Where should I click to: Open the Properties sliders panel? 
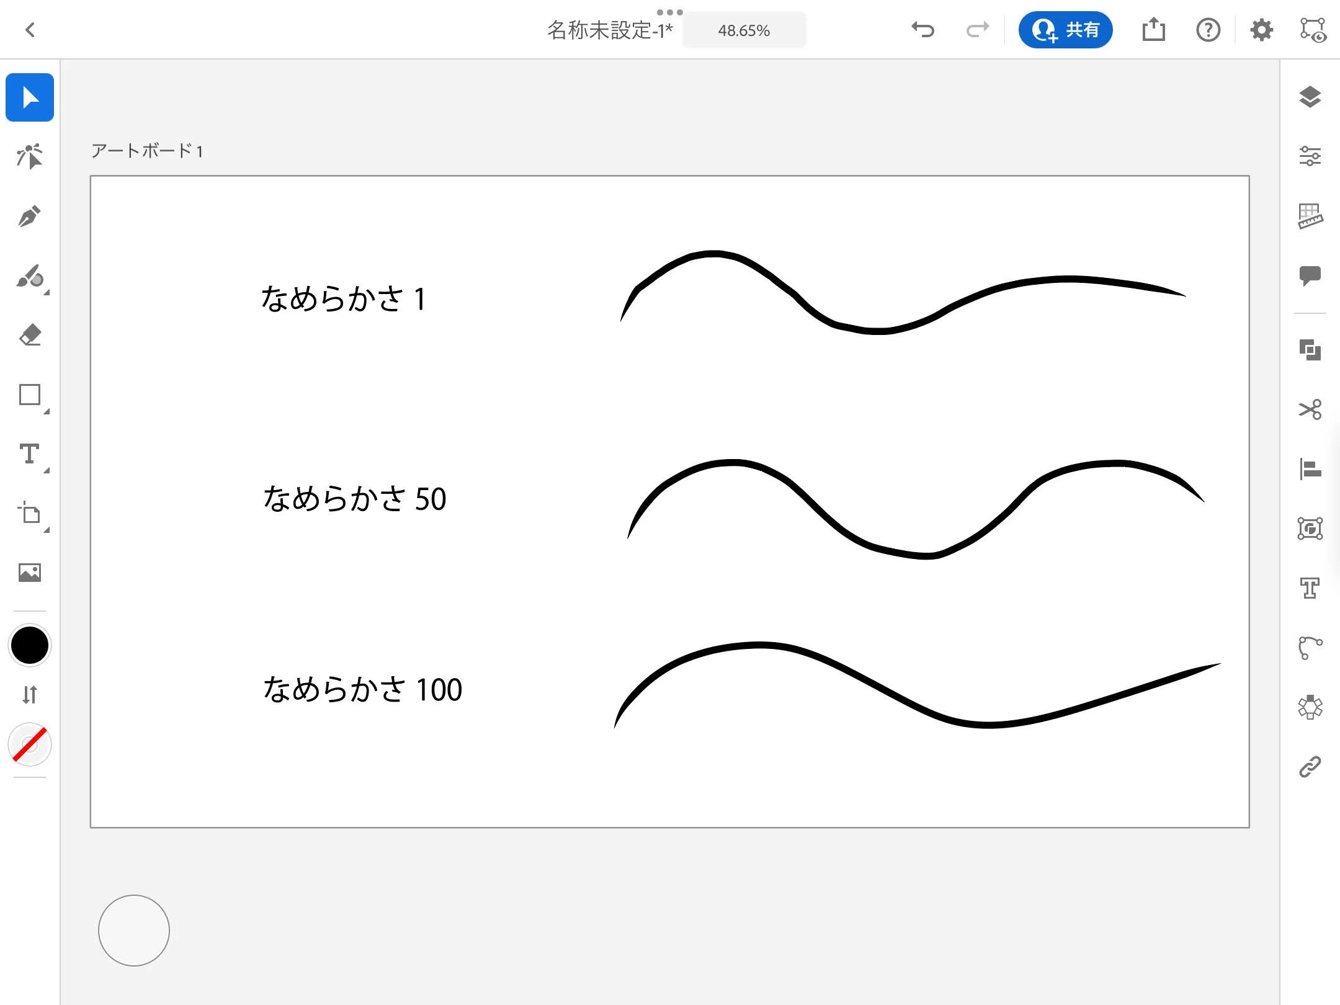[x=1310, y=156]
